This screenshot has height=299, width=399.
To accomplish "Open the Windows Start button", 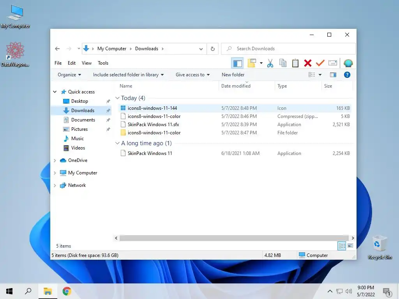I will 9,291.
